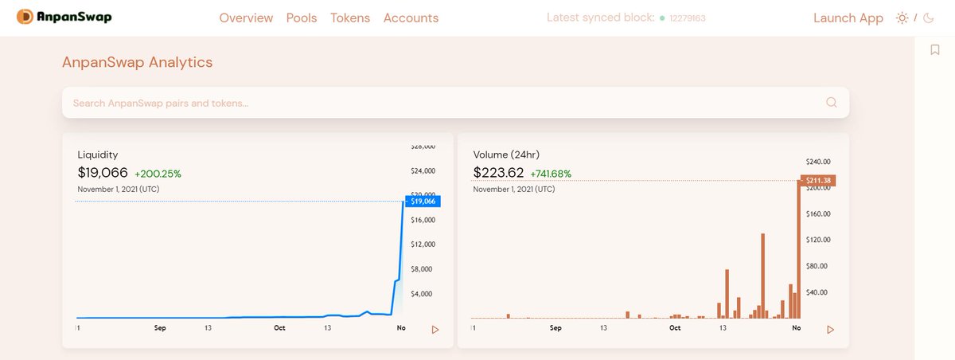Viewport: 955px width, 360px height.
Task: Click the AnpanSwap Analytics heading
Action: [138, 62]
